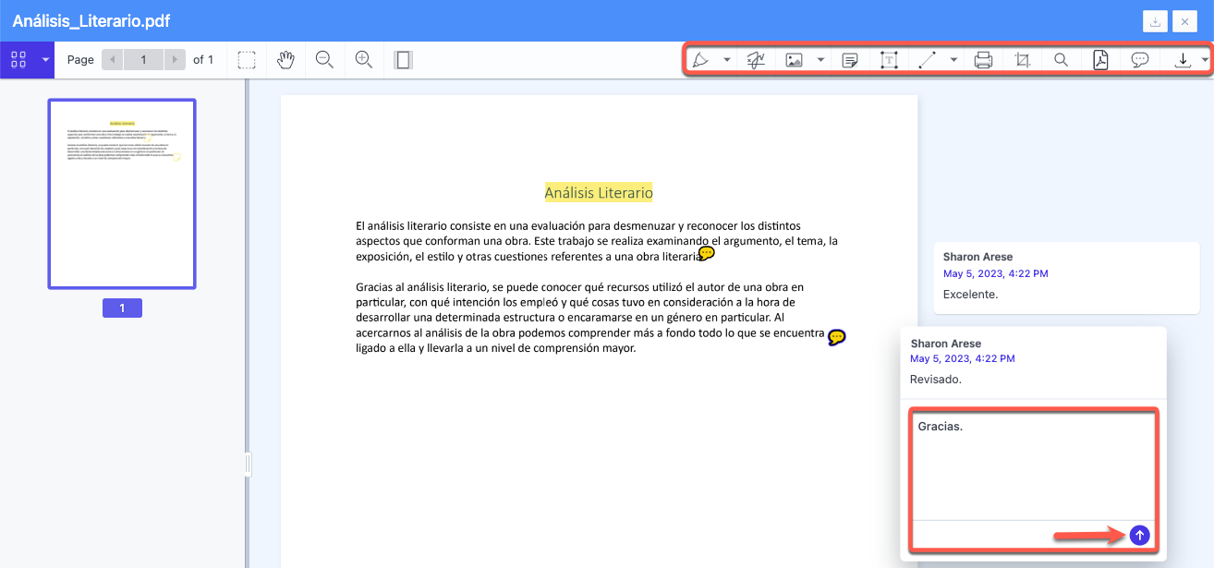Select the page 1 thumbnail
Viewport: 1214px width, 568px height.
click(122, 194)
